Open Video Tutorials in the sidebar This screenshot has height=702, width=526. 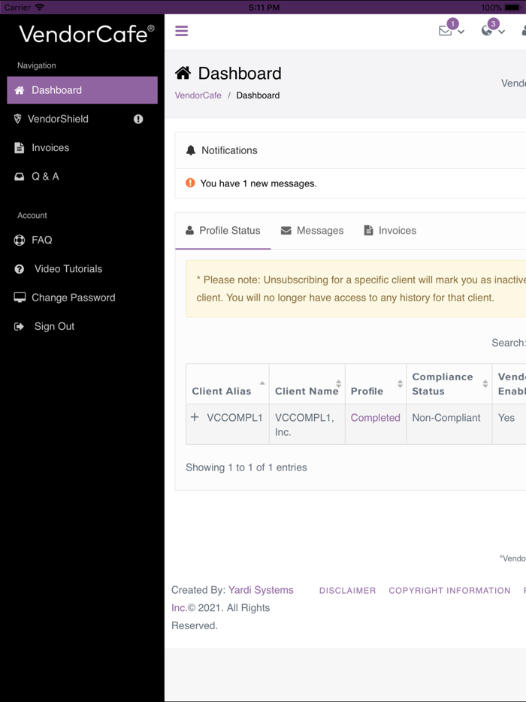click(x=83, y=268)
